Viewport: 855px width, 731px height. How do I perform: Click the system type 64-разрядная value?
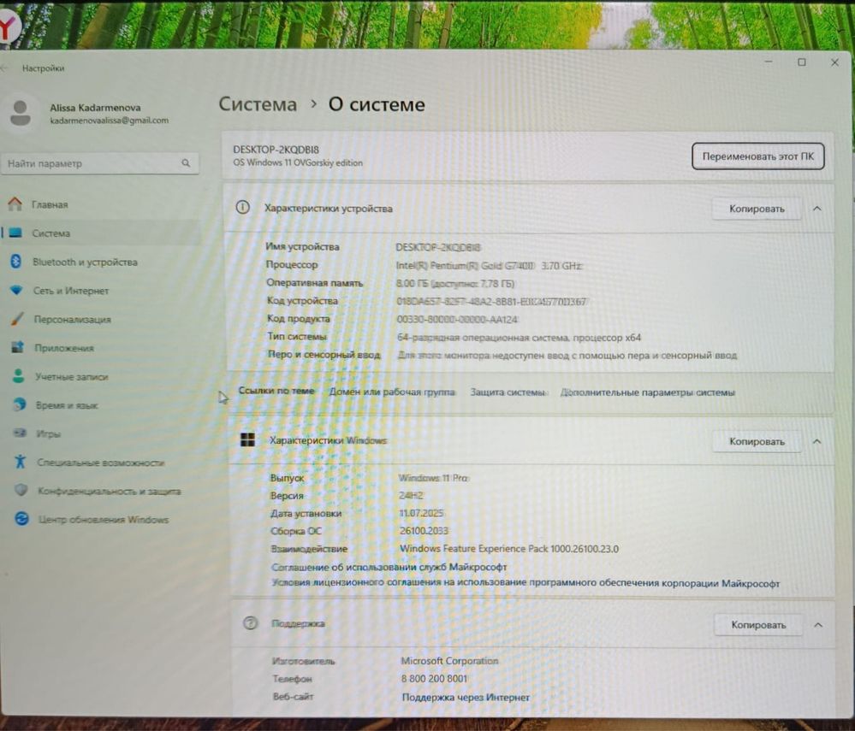click(519, 338)
